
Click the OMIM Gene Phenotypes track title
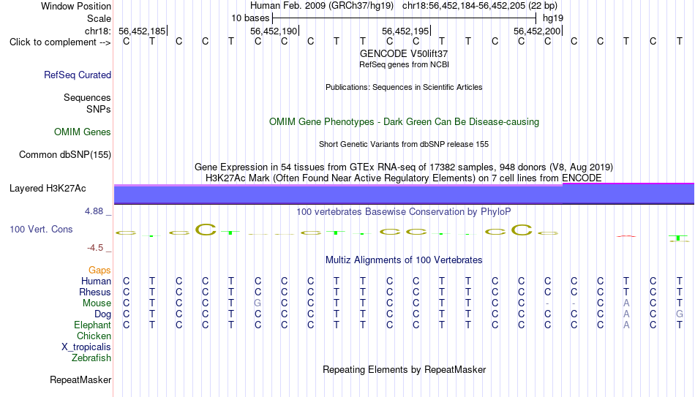coord(404,122)
